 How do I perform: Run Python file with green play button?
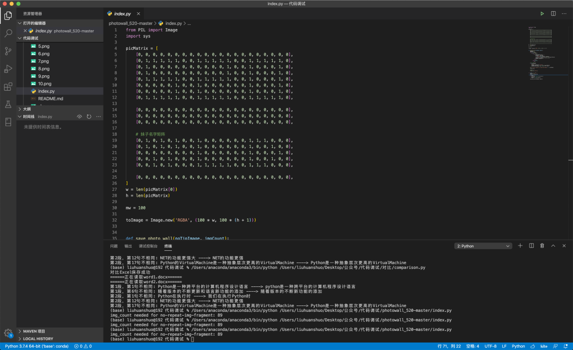[542, 13]
